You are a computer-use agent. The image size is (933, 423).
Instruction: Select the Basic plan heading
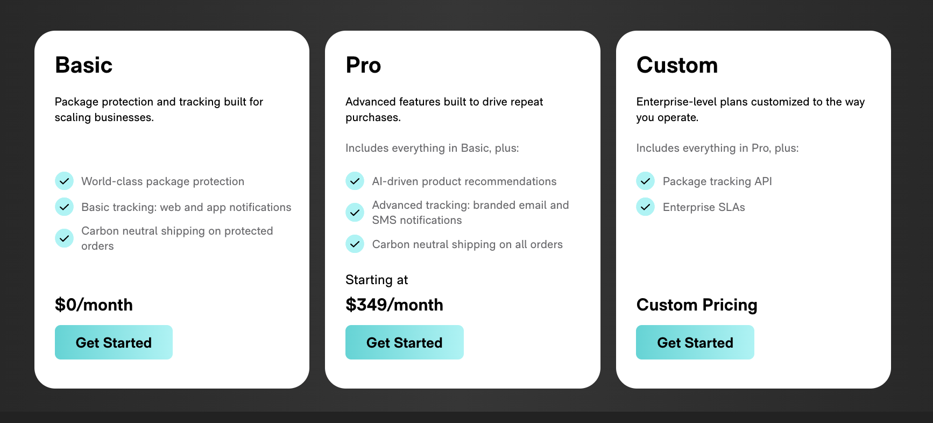[84, 65]
